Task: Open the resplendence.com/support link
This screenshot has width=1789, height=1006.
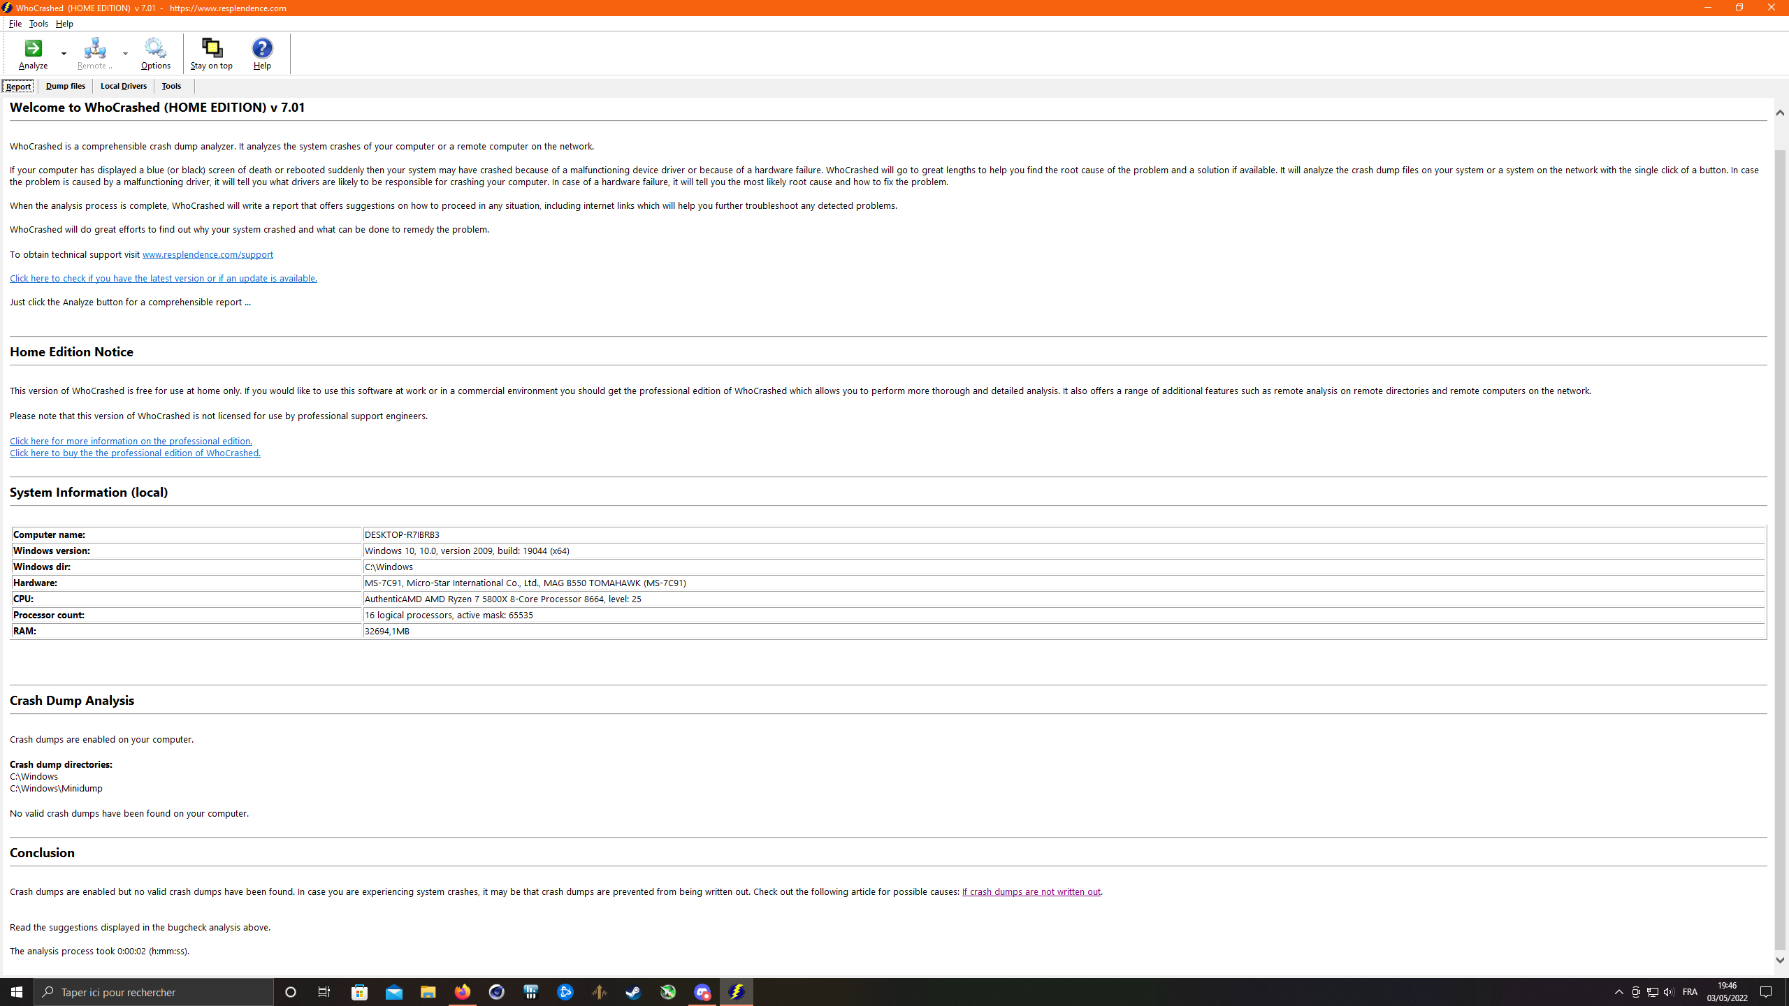Action: [208, 255]
